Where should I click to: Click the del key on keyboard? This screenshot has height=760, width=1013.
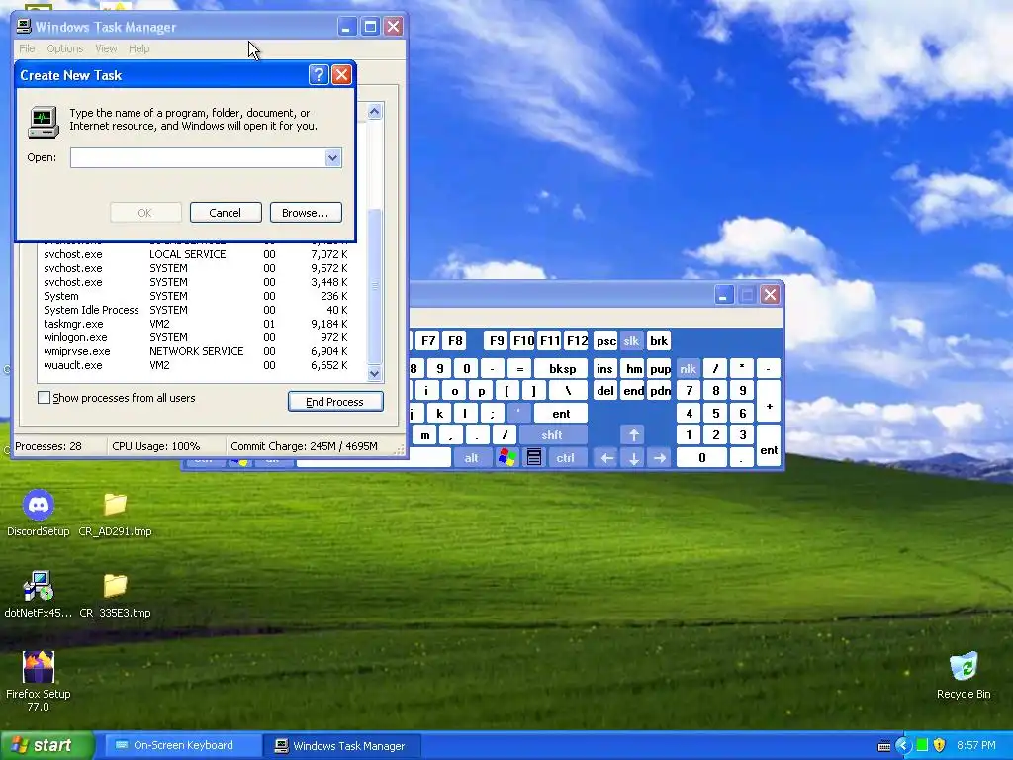tap(605, 390)
